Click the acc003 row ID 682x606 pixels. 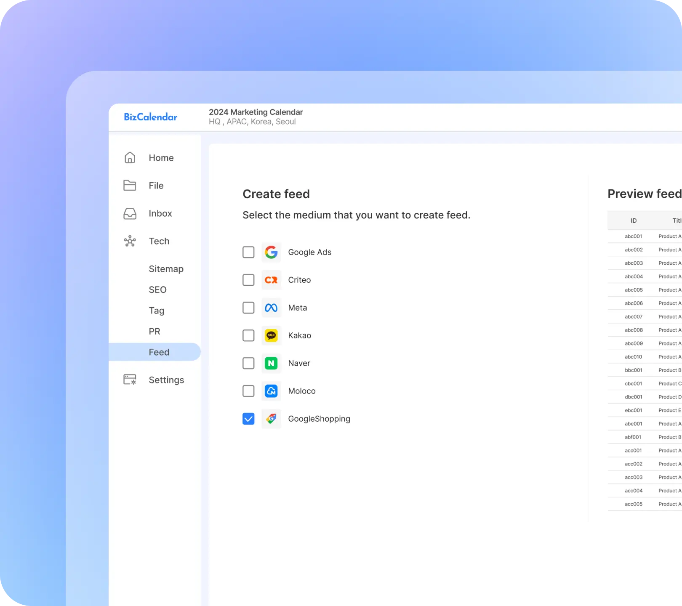coord(634,477)
